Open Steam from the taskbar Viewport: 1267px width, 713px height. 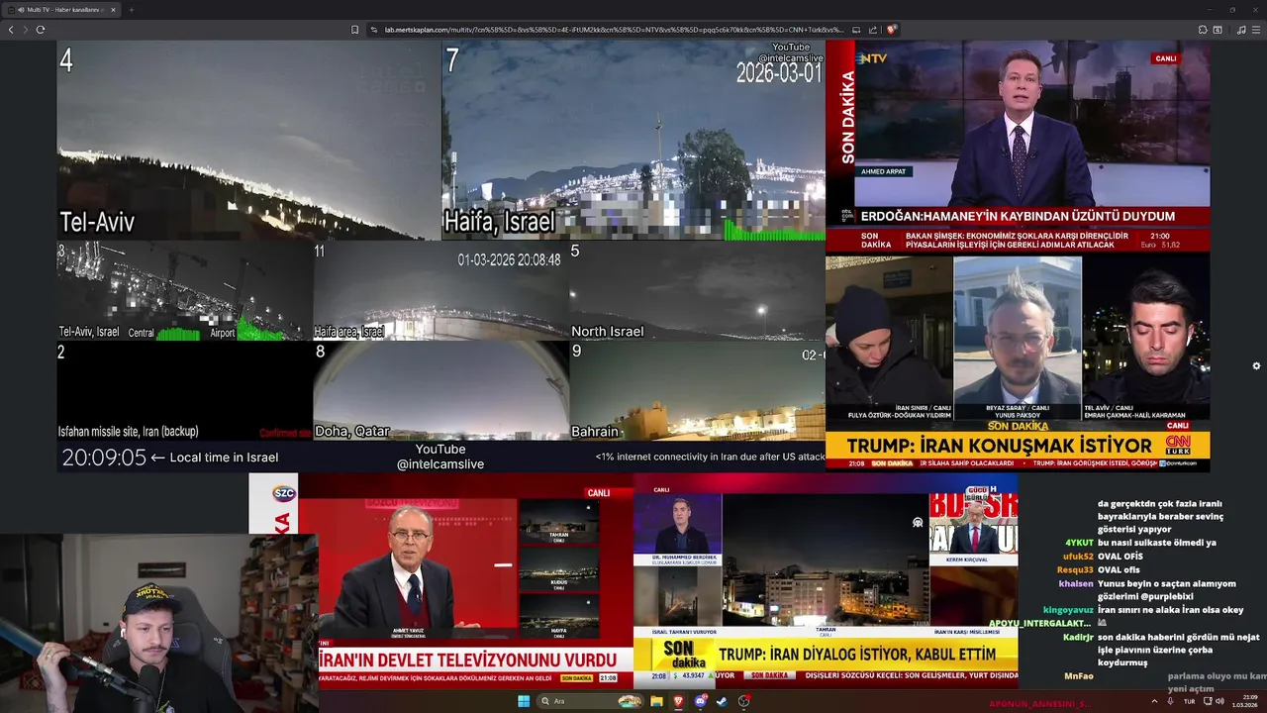coord(722,701)
